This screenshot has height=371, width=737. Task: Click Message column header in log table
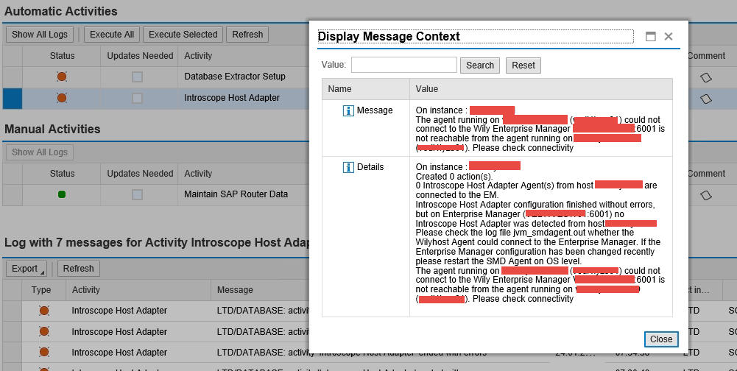[235, 290]
